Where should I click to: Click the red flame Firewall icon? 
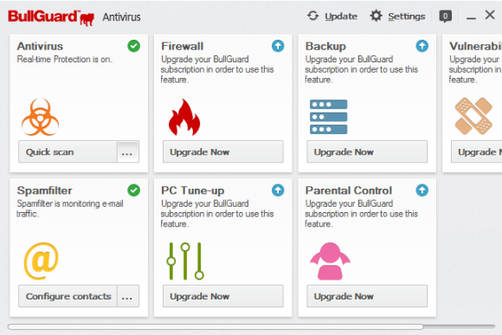(184, 117)
